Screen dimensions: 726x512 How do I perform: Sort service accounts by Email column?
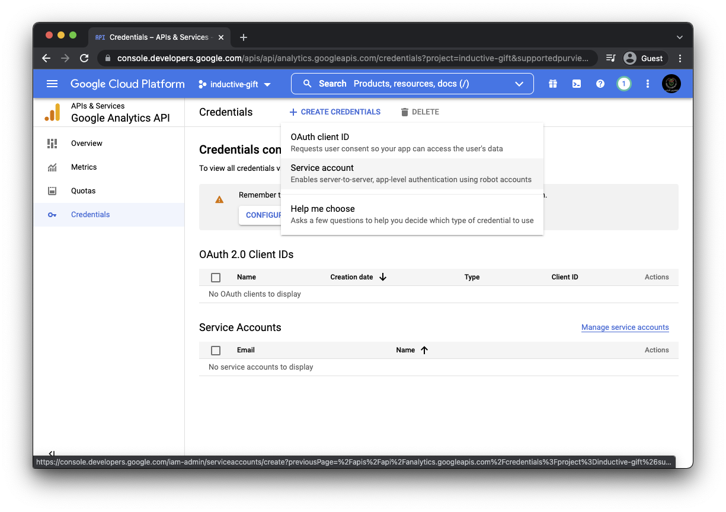tap(246, 350)
